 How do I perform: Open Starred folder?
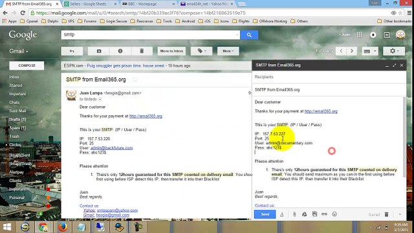(16, 85)
